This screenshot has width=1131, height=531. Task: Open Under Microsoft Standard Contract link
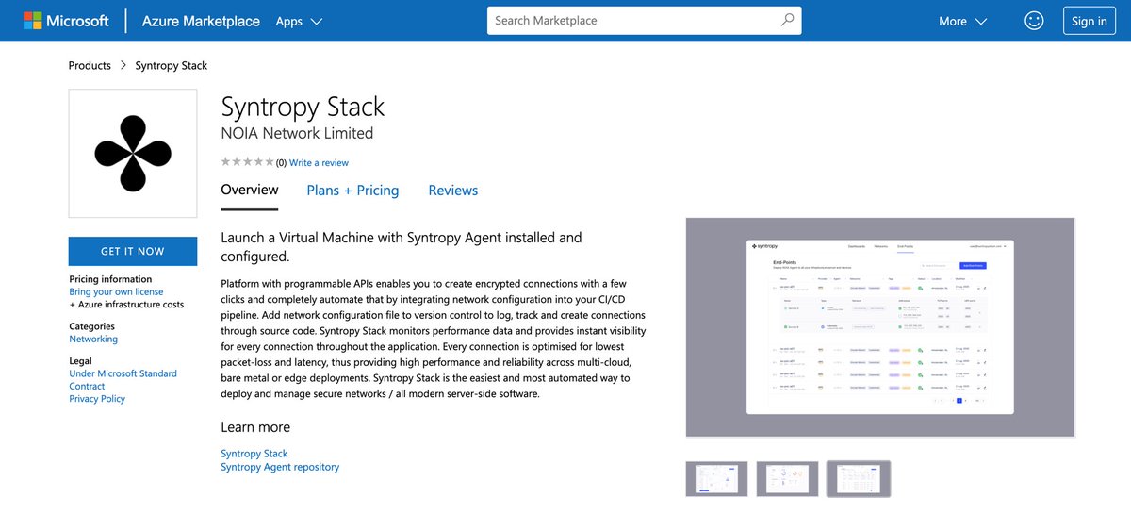point(123,380)
